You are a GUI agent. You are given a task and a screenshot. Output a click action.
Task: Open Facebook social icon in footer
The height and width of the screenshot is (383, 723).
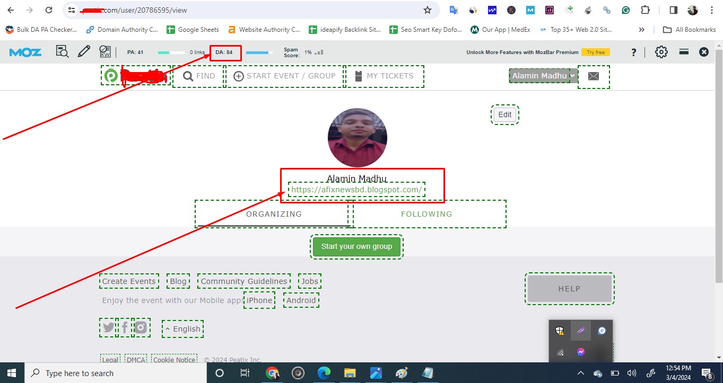pyautogui.click(x=125, y=328)
